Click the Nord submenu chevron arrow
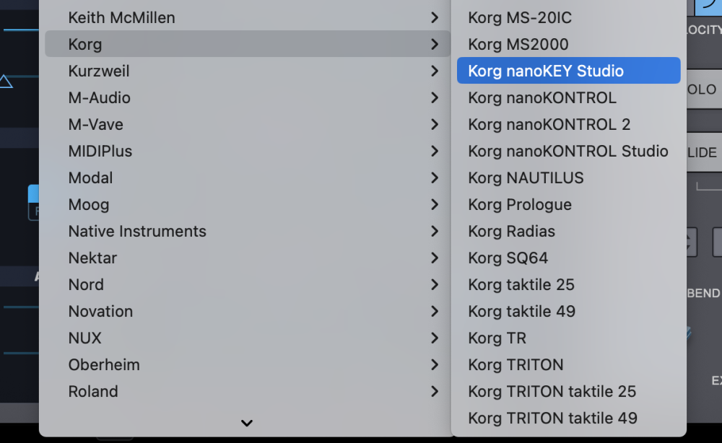Screen dimensions: 722x443 pos(434,284)
